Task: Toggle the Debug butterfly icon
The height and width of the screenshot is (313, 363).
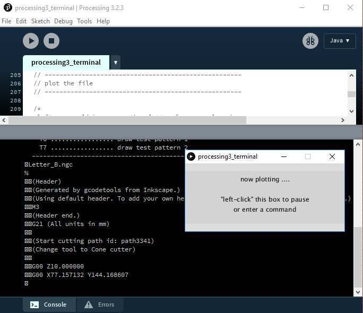Action: 310,41
